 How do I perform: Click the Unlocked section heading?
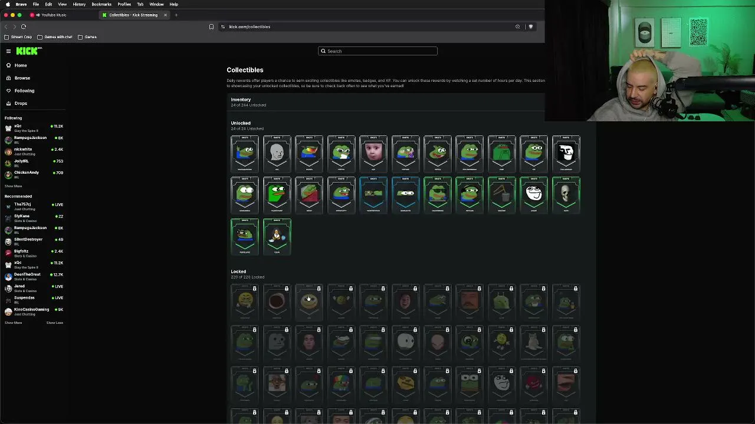click(241, 123)
